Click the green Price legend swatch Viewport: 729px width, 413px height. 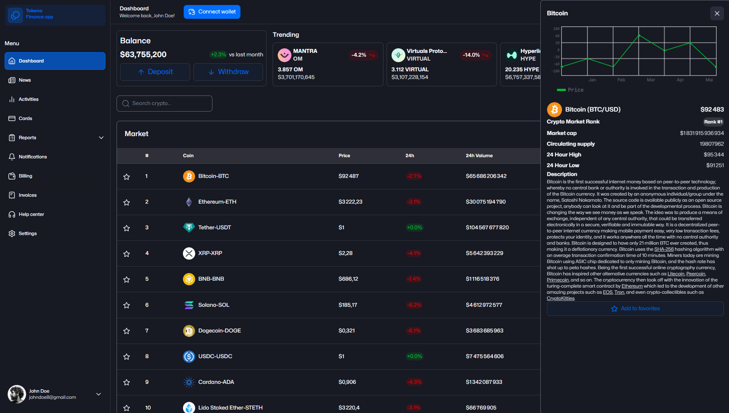point(561,90)
